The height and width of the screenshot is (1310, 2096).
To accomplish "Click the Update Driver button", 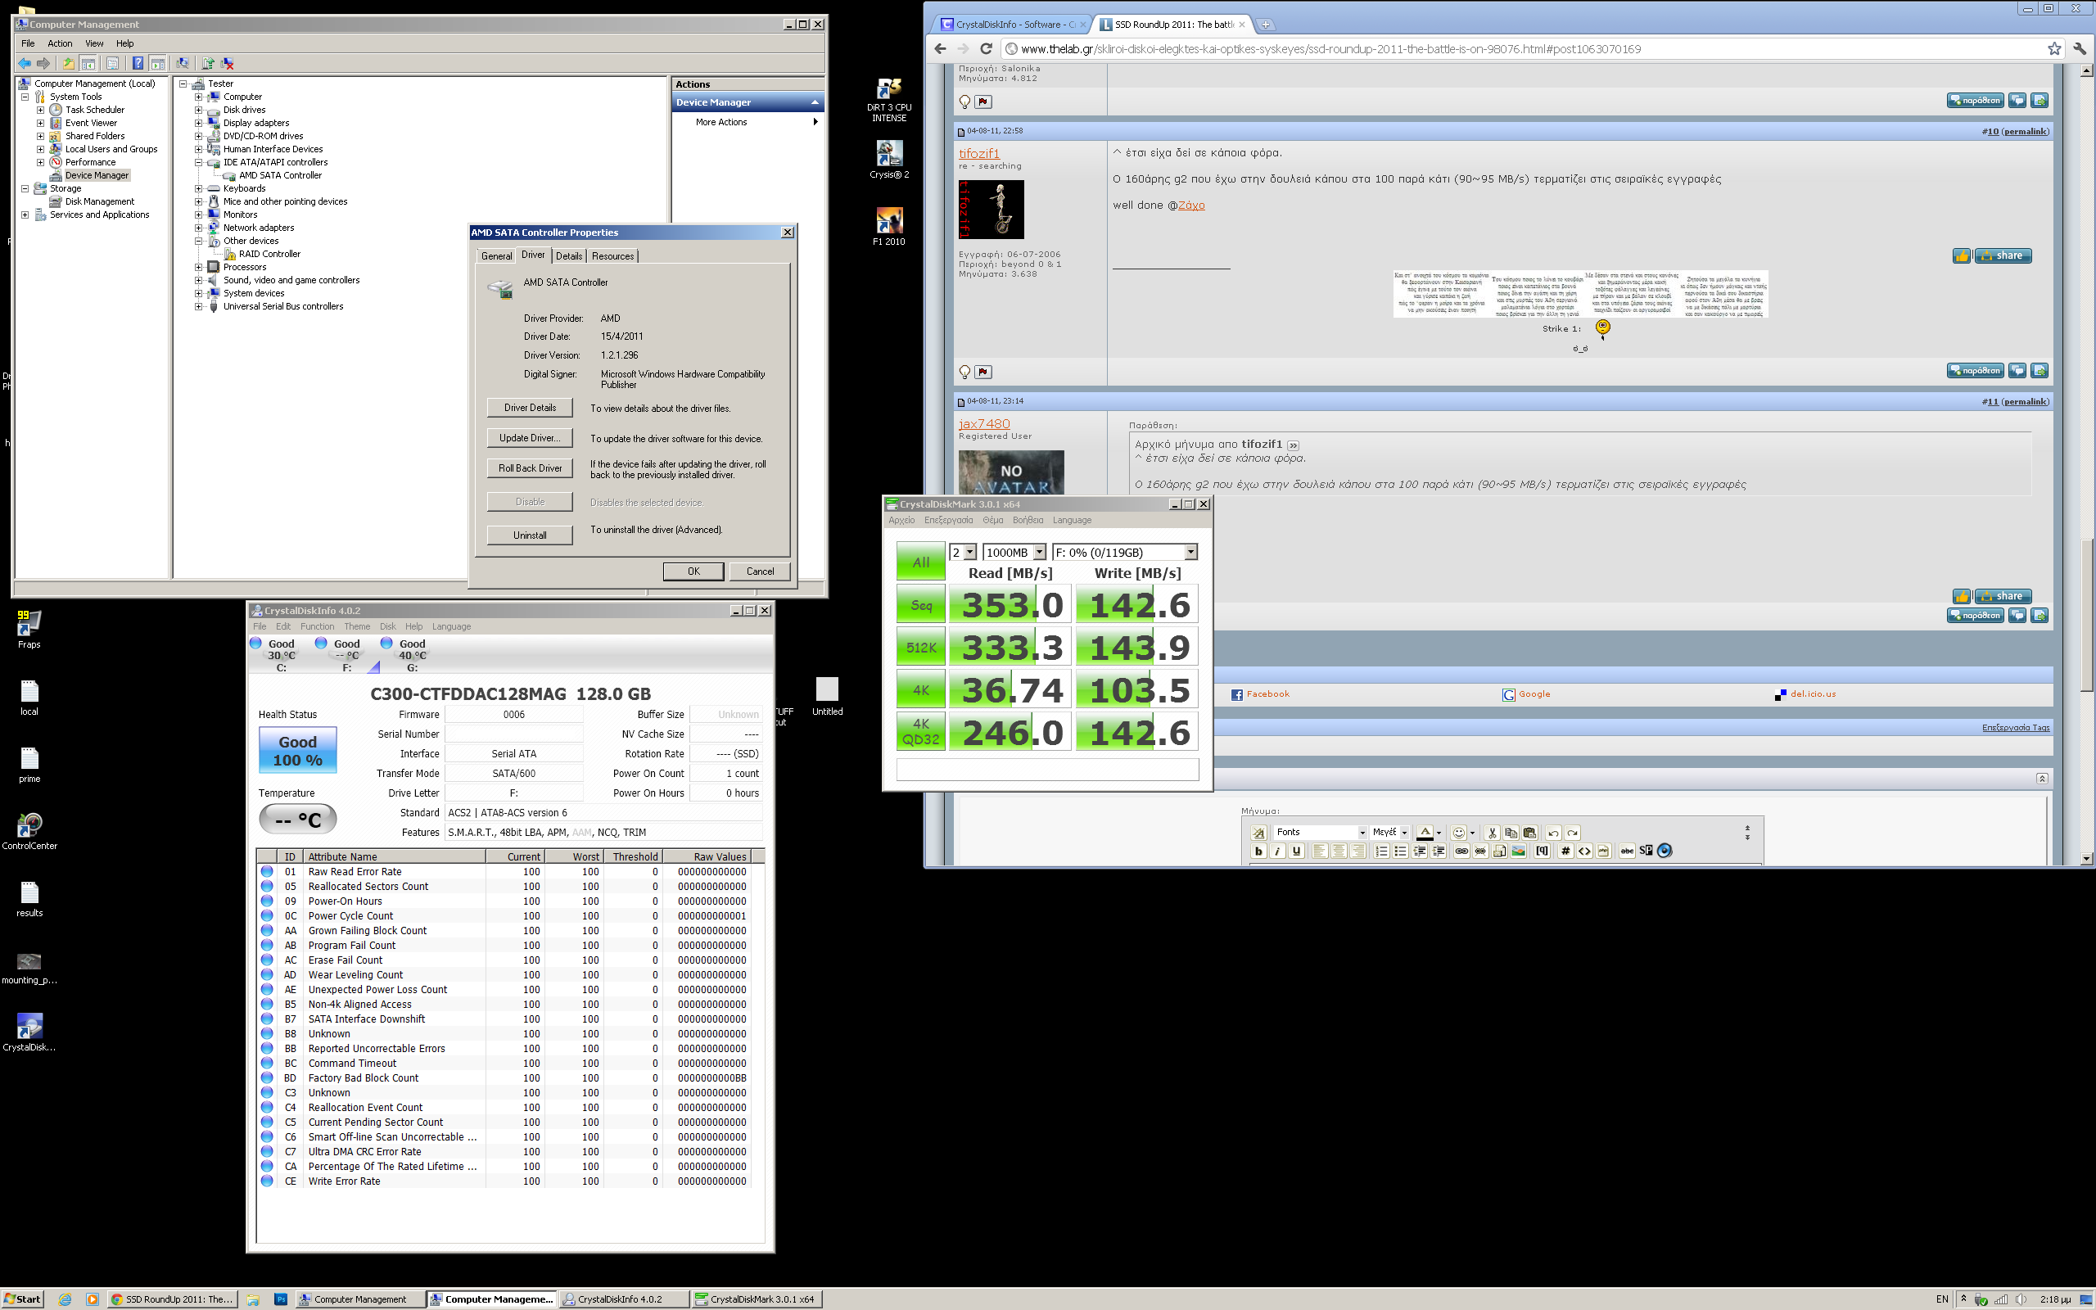I will (529, 437).
